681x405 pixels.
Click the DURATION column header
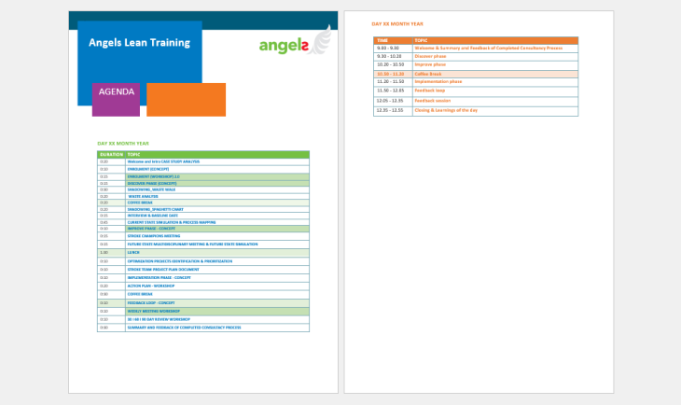(x=111, y=155)
